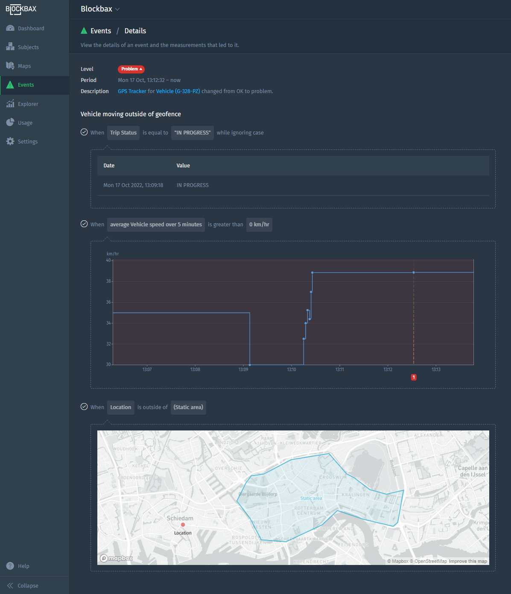The width and height of the screenshot is (511, 594).
Task: Click the red event marker below chart
Action: 414,377
